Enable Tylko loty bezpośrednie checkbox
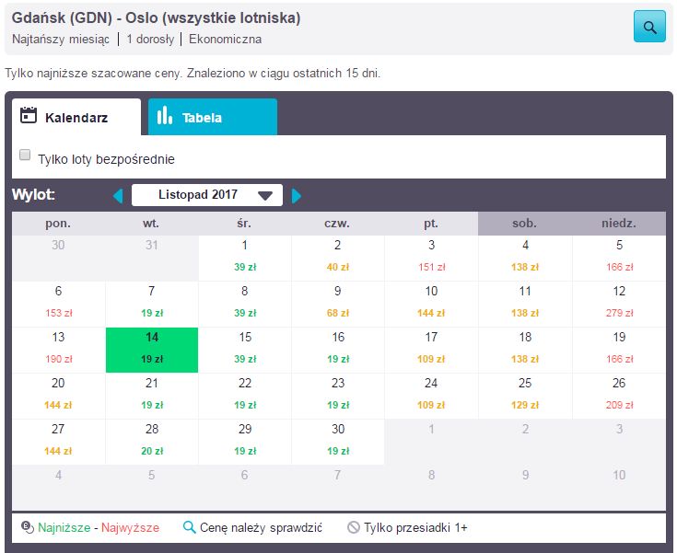The image size is (677, 553). coord(26,156)
